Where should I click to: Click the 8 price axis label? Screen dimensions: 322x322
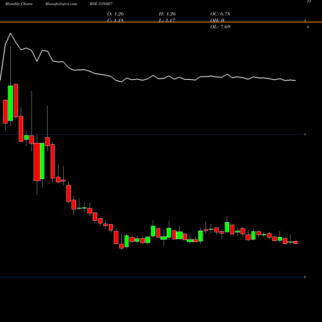(x=308, y=27)
